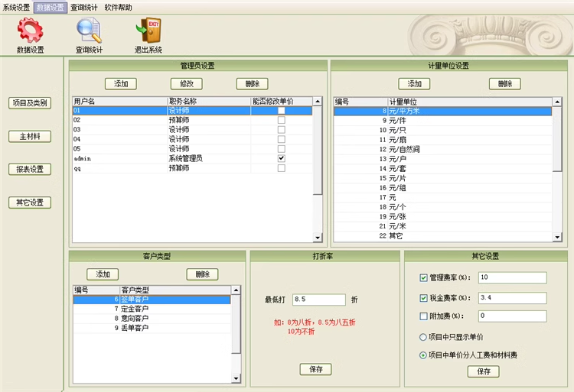Open the 数据设置 menu in menu bar

[51, 8]
